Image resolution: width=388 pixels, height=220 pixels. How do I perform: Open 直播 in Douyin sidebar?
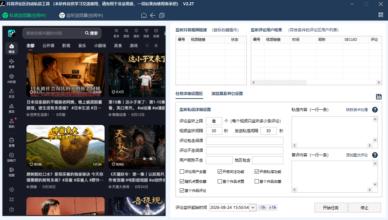click(x=11, y=142)
